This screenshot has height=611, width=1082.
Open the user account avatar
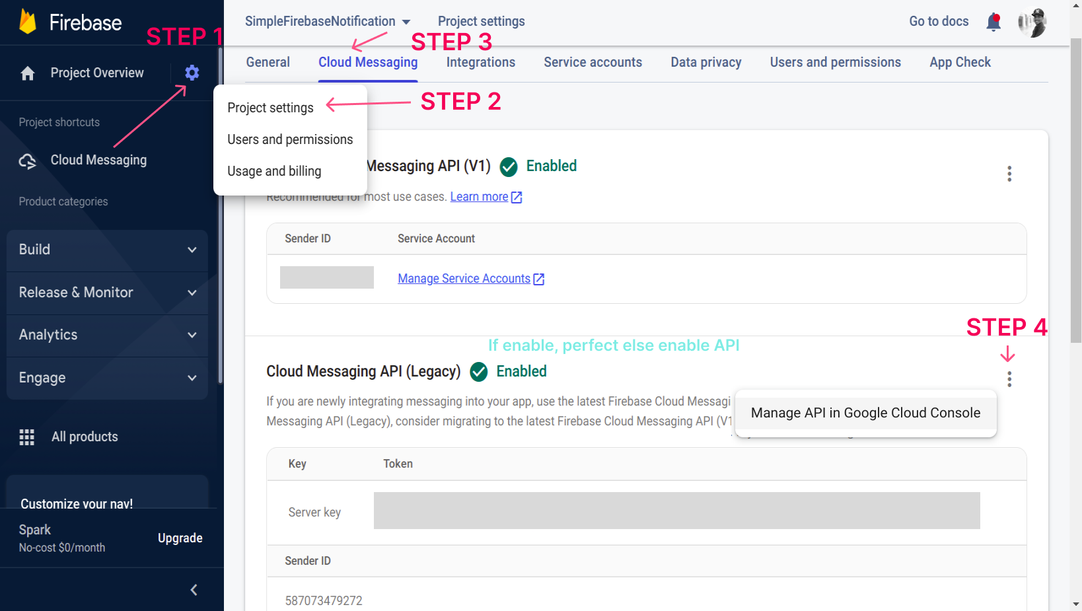pyautogui.click(x=1032, y=22)
